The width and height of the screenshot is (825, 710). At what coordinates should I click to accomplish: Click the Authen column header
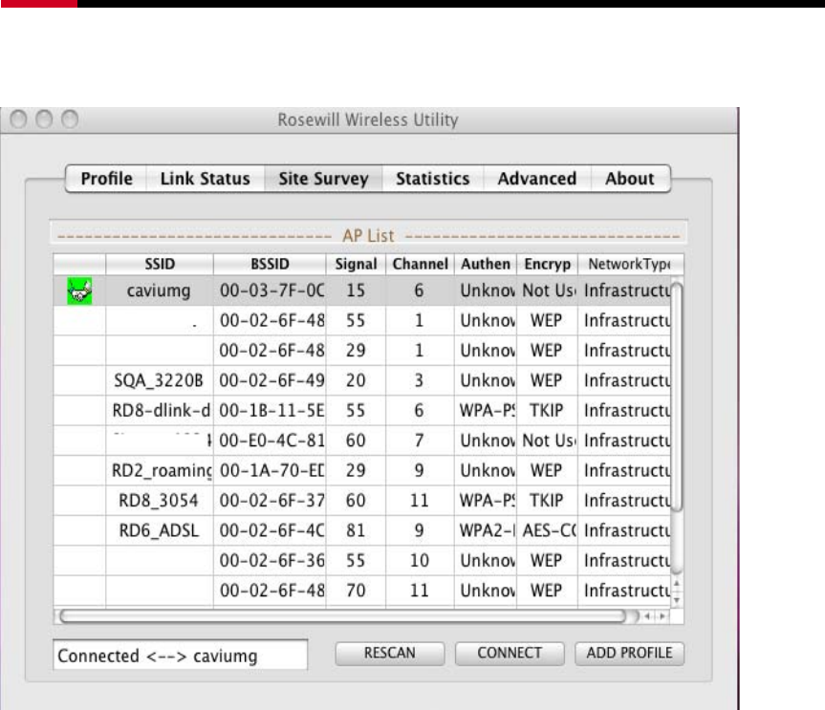point(486,264)
